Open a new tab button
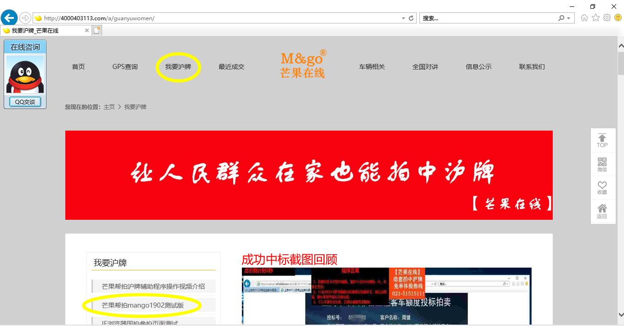 pos(97,30)
